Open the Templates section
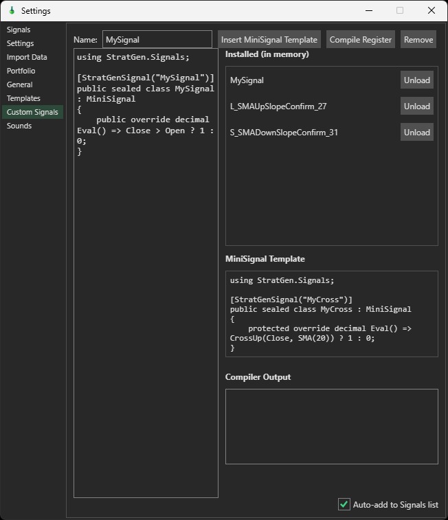The height and width of the screenshot is (520, 448). pyautogui.click(x=23, y=98)
